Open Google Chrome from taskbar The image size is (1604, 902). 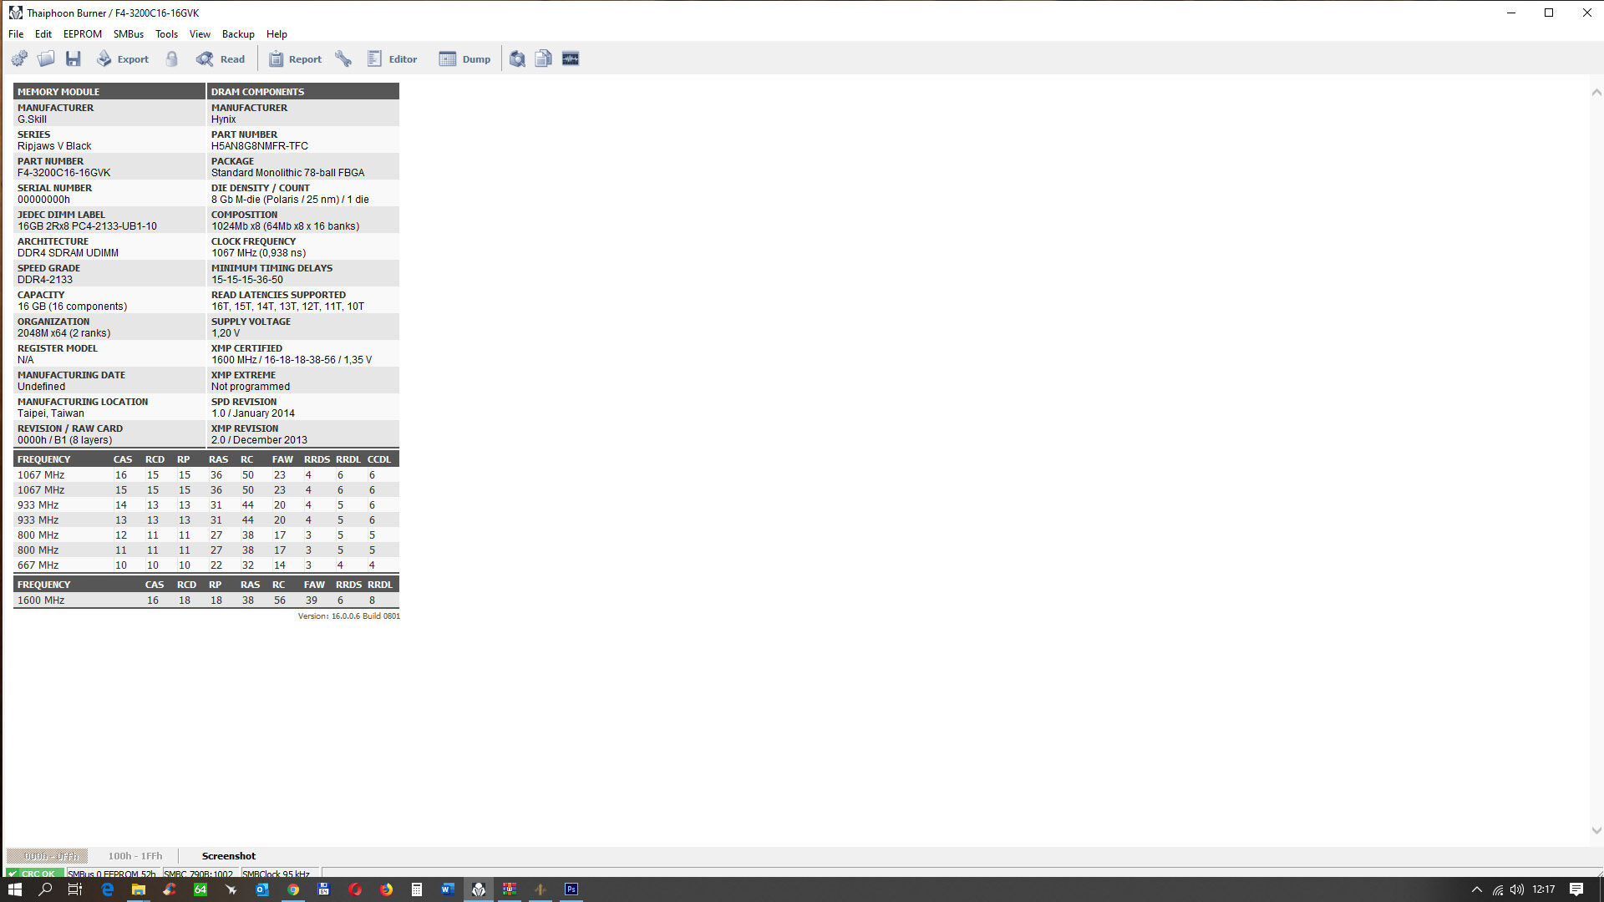click(x=293, y=889)
